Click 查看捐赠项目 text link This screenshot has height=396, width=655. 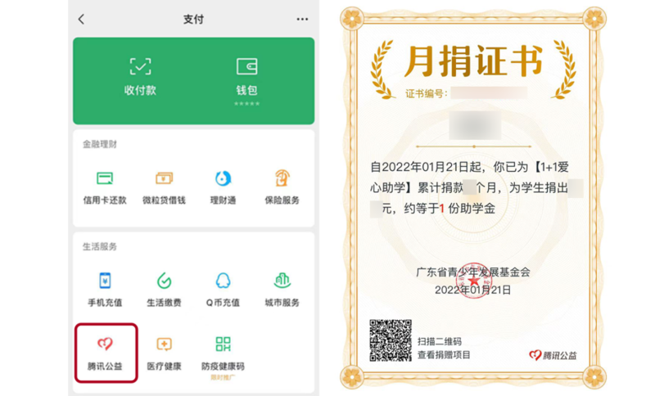coord(445,355)
